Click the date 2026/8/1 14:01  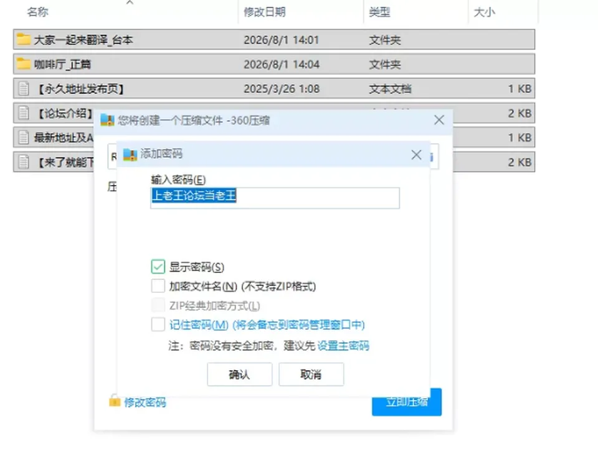(281, 40)
